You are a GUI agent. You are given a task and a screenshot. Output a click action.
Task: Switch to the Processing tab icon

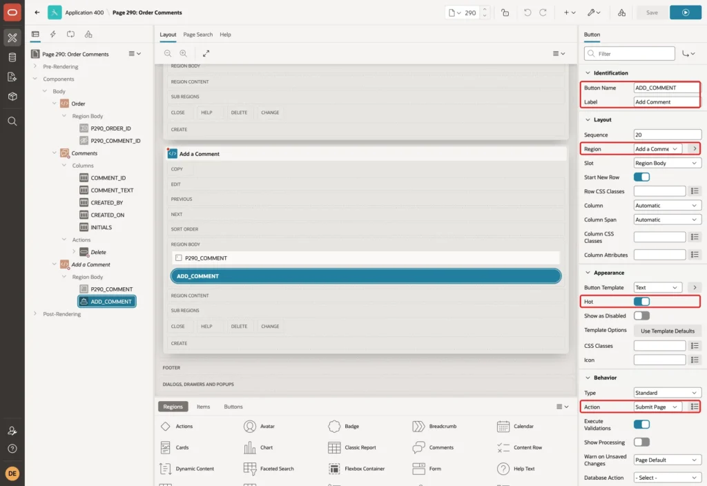(70, 35)
